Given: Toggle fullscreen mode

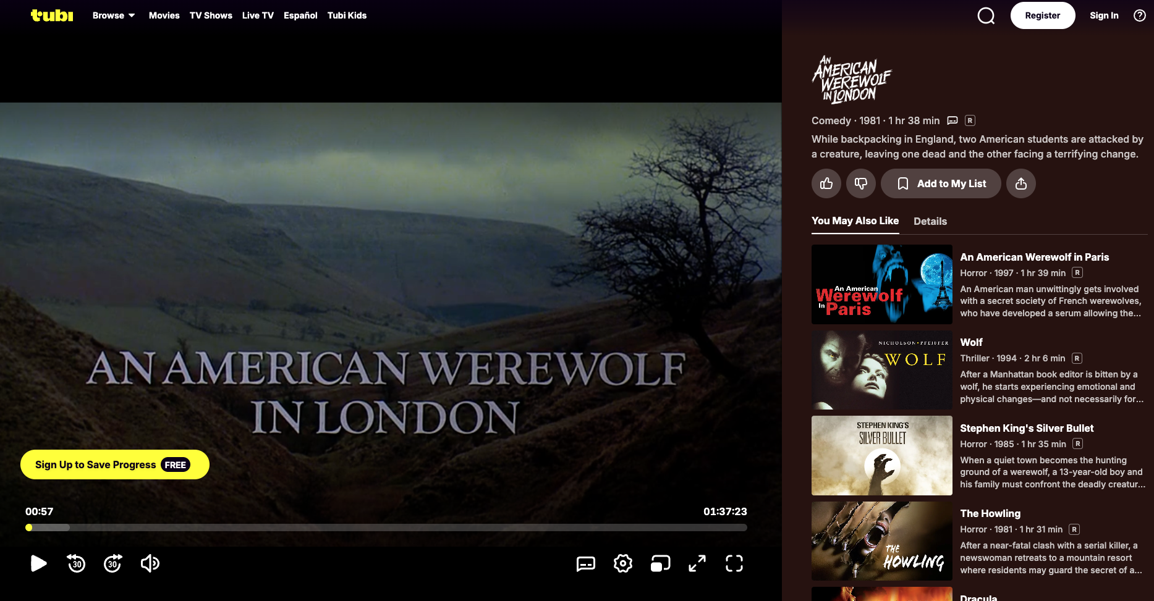Looking at the screenshot, I should coord(734,563).
